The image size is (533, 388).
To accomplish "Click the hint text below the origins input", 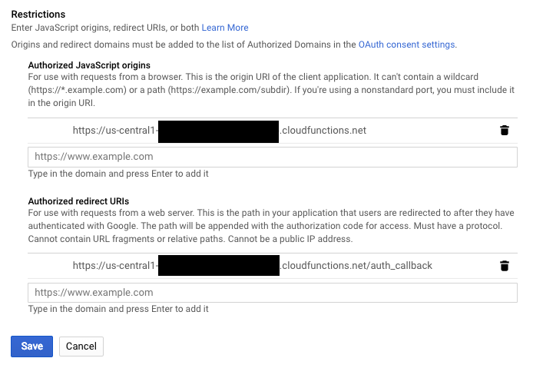I will [x=118, y=174].
